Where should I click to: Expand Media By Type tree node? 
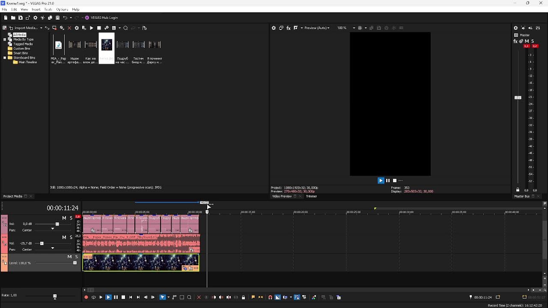[x=5, y=39]
